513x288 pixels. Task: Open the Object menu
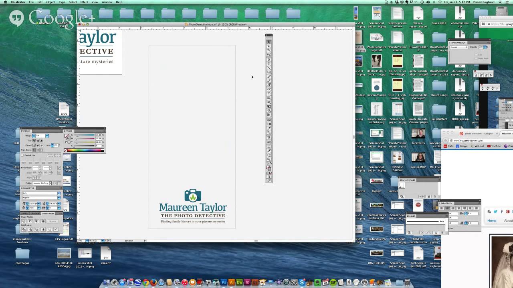(x=50, y=2)
